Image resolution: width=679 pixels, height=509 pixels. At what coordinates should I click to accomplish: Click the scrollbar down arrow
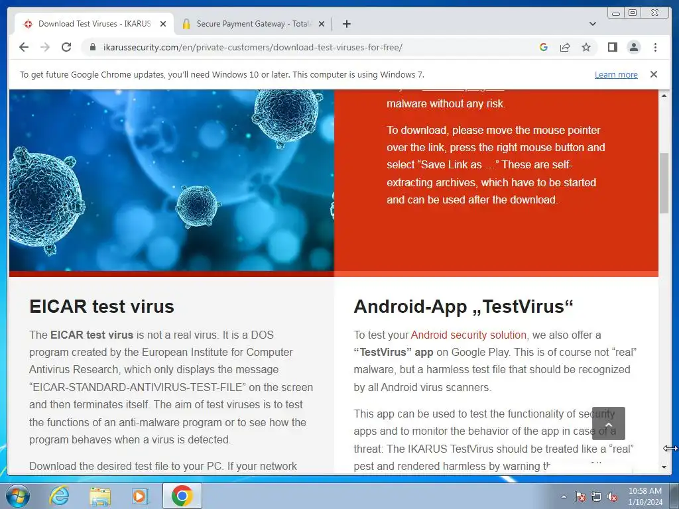point(664,467)
